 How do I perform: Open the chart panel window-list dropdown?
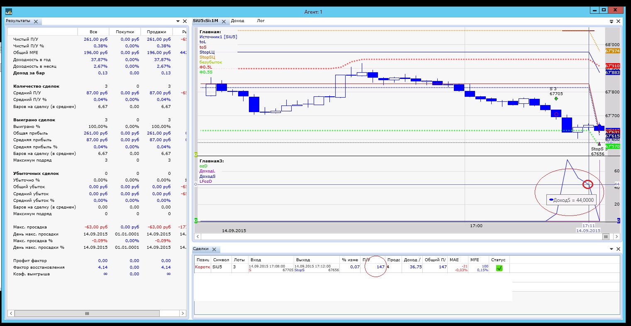[x=611, y=21]
